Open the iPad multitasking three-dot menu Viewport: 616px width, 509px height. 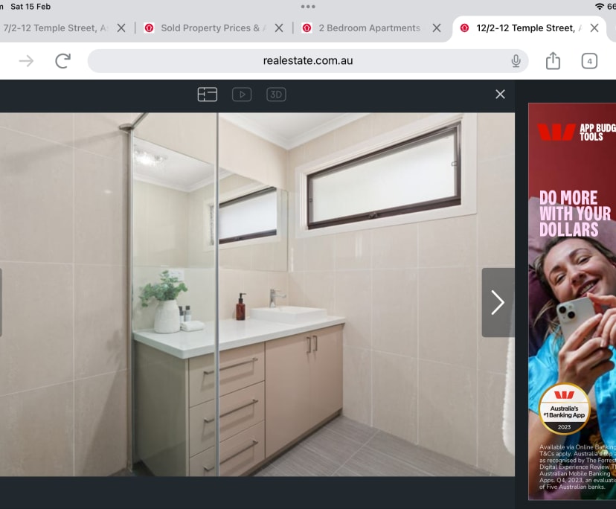(x=308, y=7)
